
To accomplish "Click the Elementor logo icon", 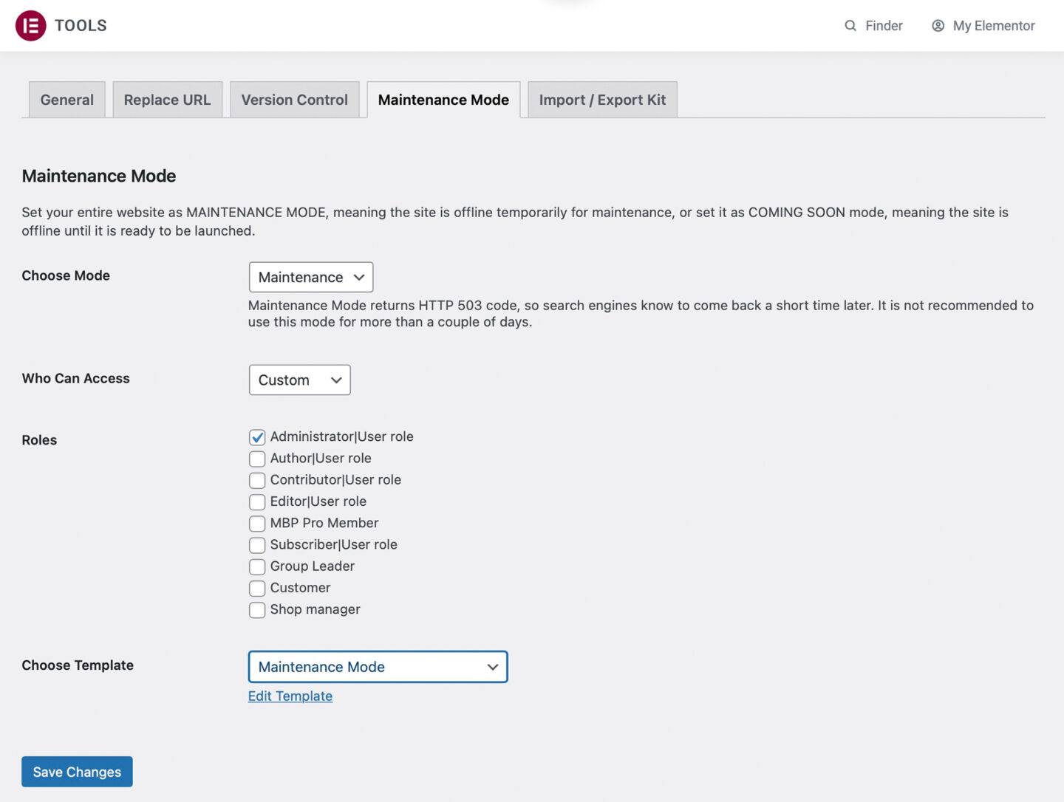I will (30, 26).
